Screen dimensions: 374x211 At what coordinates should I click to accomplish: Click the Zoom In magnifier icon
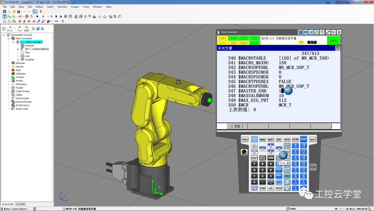[x=5, y=21]
